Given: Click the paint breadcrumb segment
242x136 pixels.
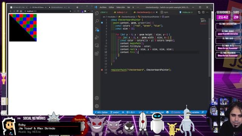Looking at the screenshot, I should [166, 17].
